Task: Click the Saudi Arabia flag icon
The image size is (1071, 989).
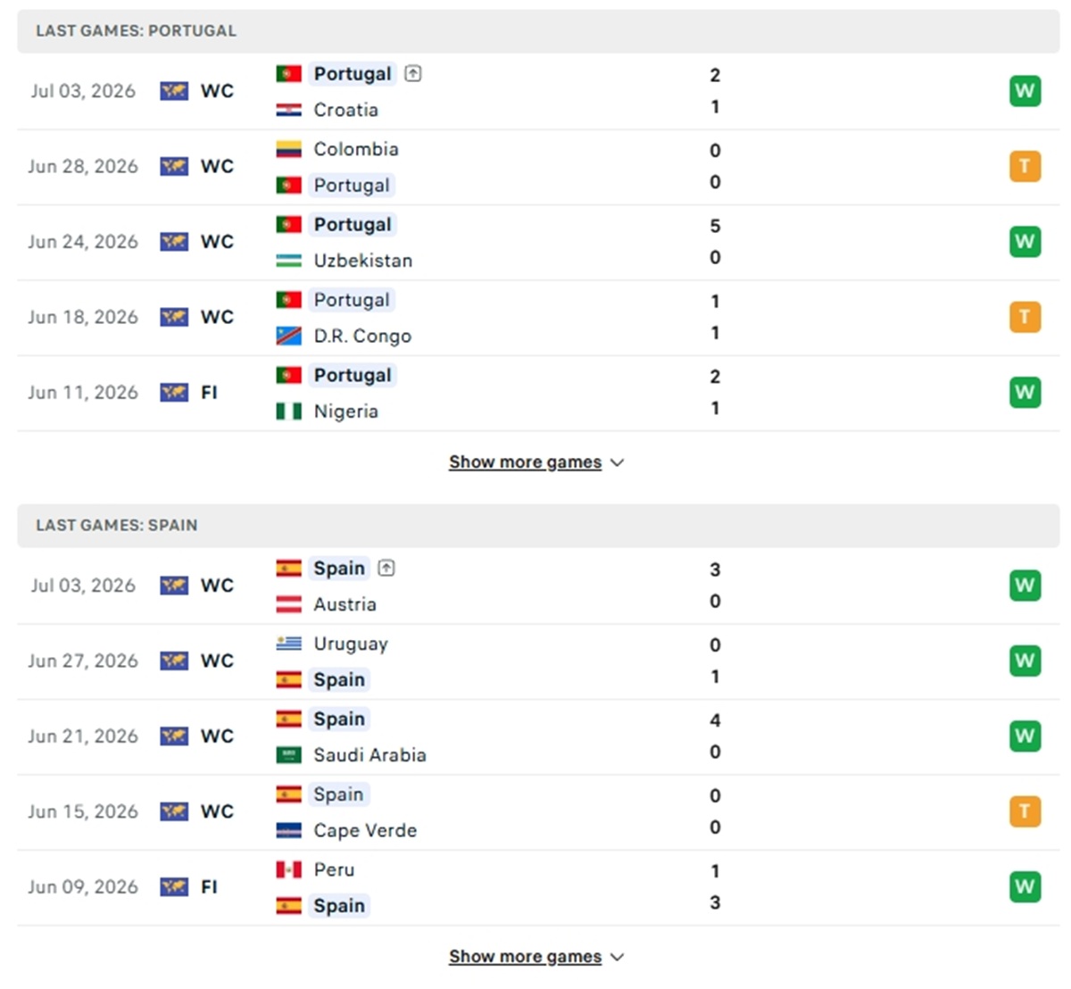Action: tap(288, 755)
